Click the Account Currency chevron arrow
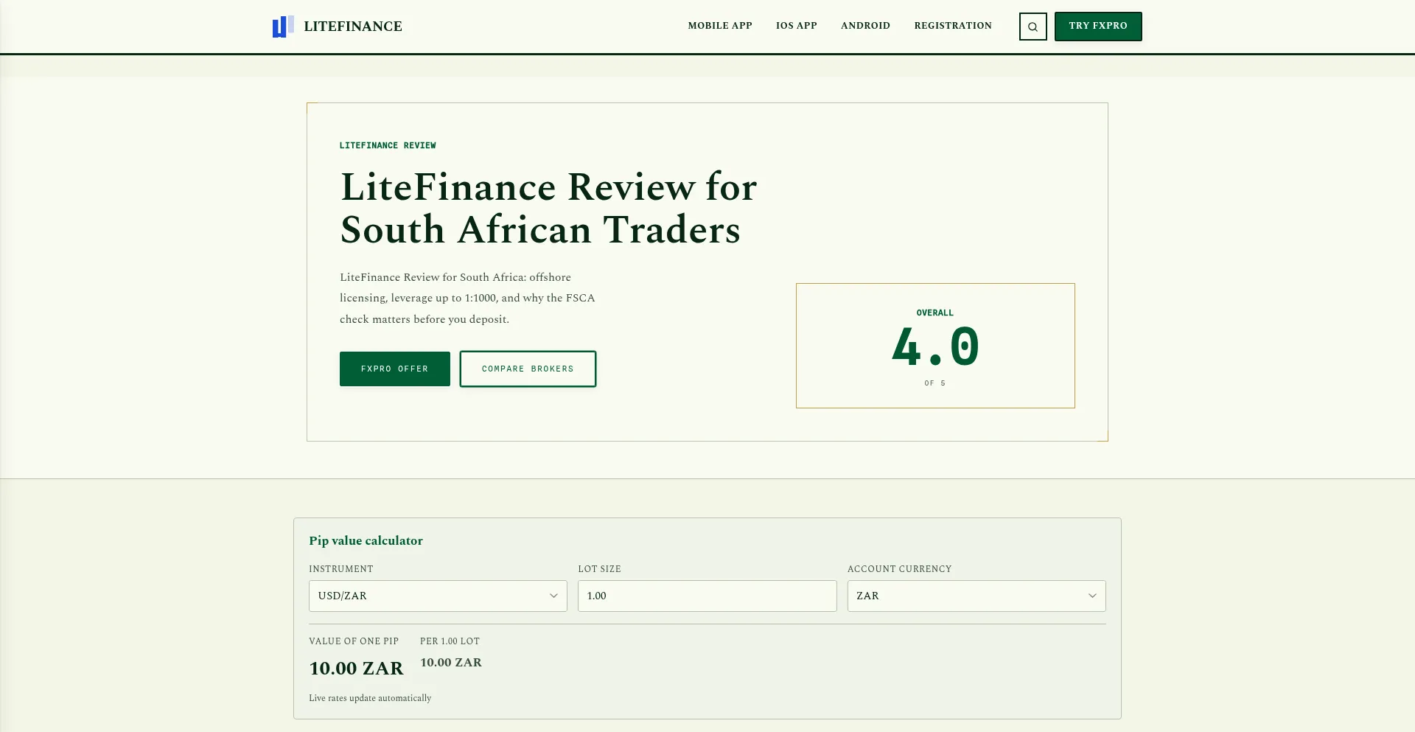The height and width of the screenshot is (732, 1415). (1092, 596)
